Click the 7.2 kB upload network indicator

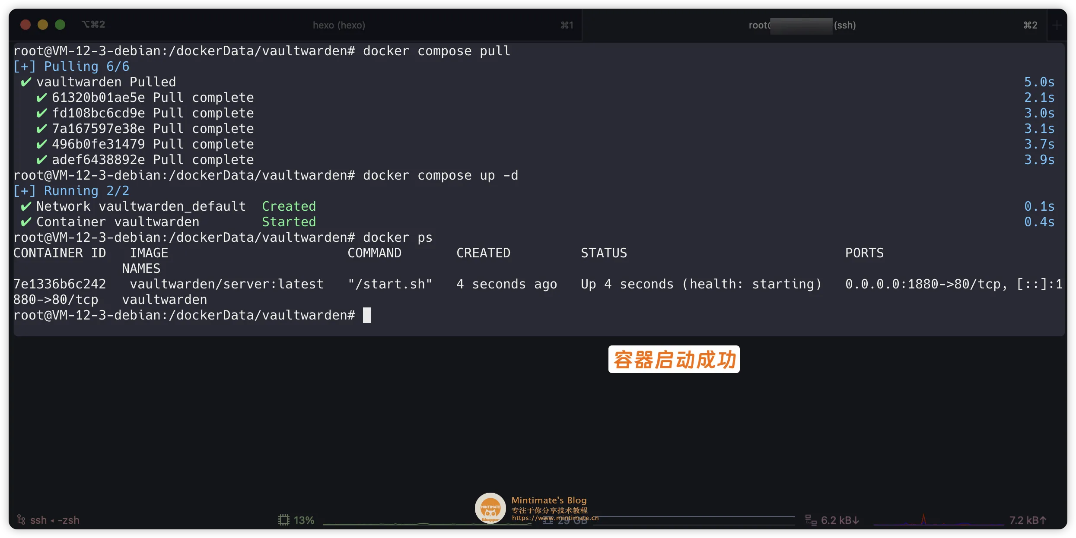[x=1028, y=520]
